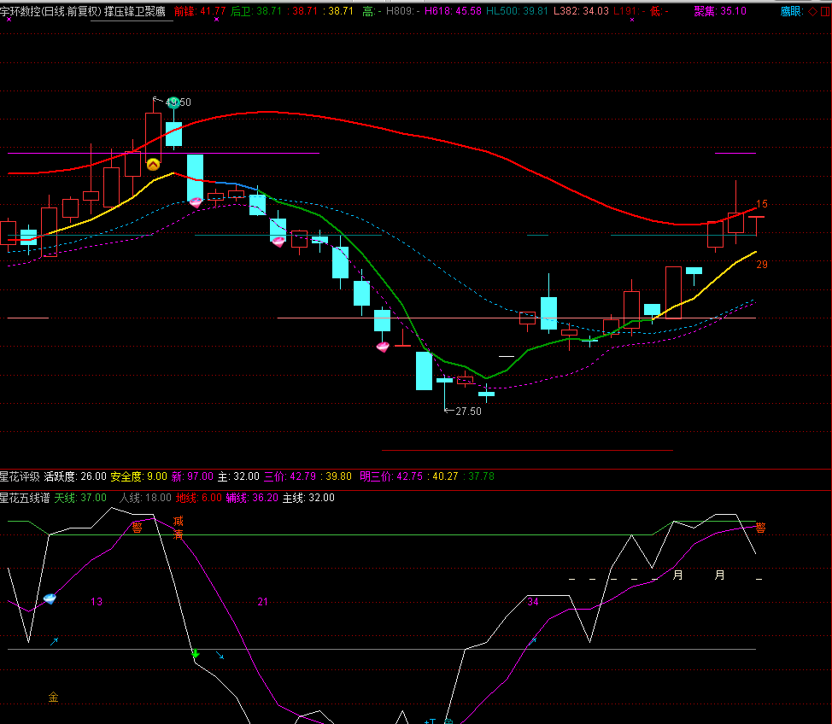Click the pink diamond beside the 27.50 low decline
The width and height of the screenshot is (832, 724).
point(383,347)
